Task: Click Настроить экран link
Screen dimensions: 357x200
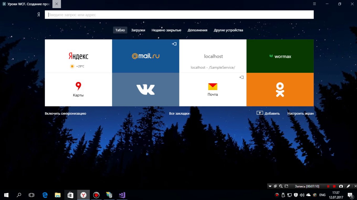Action: [301, 113]
